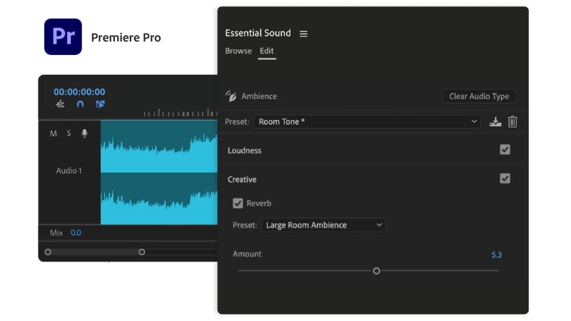Disable the Reverb checkbox

(238, 203)
